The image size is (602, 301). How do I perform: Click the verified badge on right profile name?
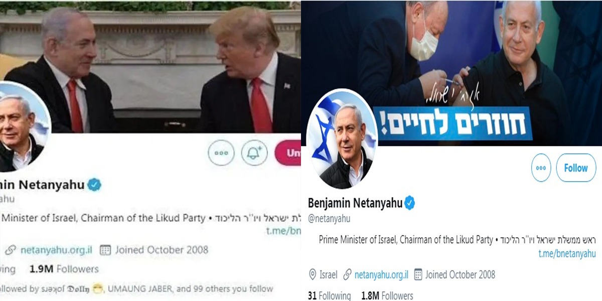410,203
